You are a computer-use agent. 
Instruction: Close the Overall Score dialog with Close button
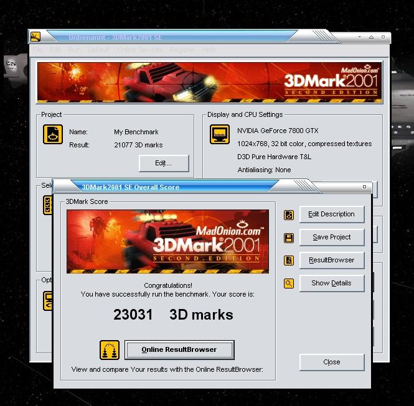click(x=332, y=362)
